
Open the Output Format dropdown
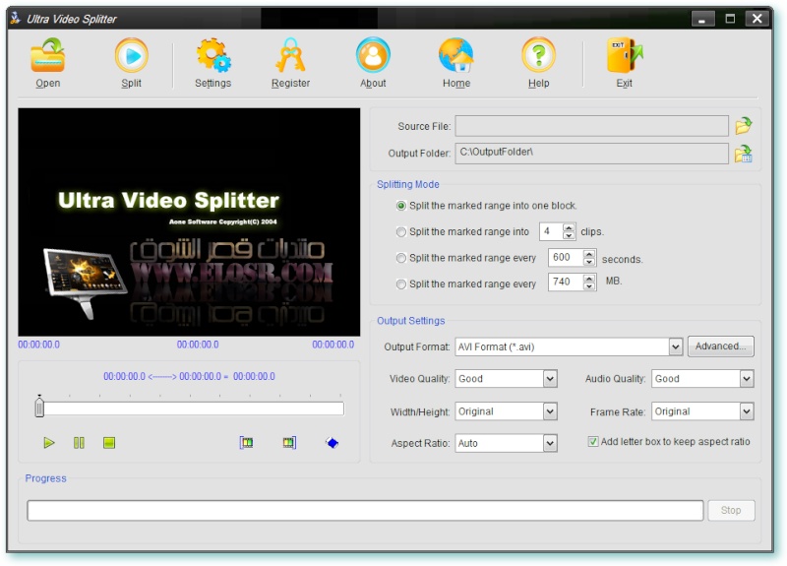(676, 346)
